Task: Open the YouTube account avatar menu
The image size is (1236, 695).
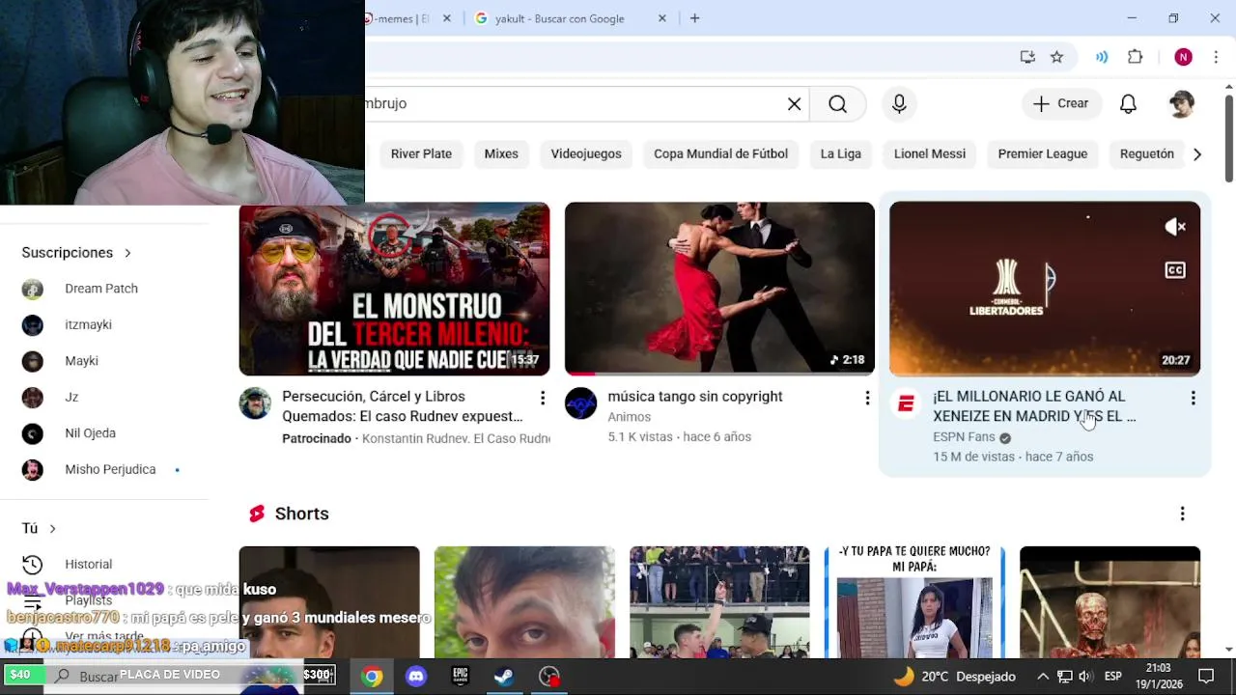Action: (x=1181, y=103)
